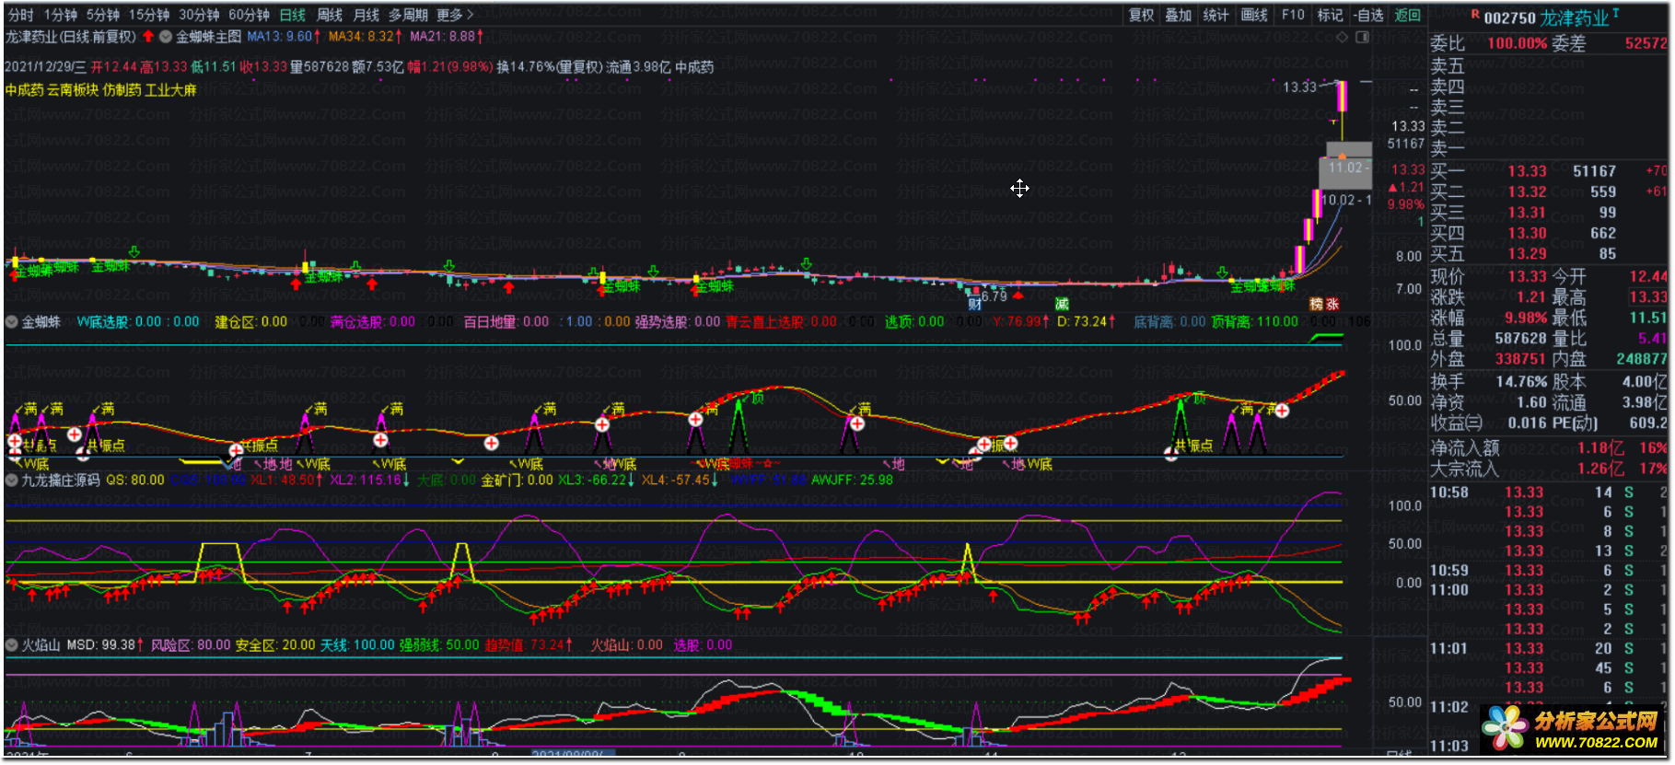1675x765 pixels.
Task: Click the W底选股 indicator label
Action: coord(103,322)
